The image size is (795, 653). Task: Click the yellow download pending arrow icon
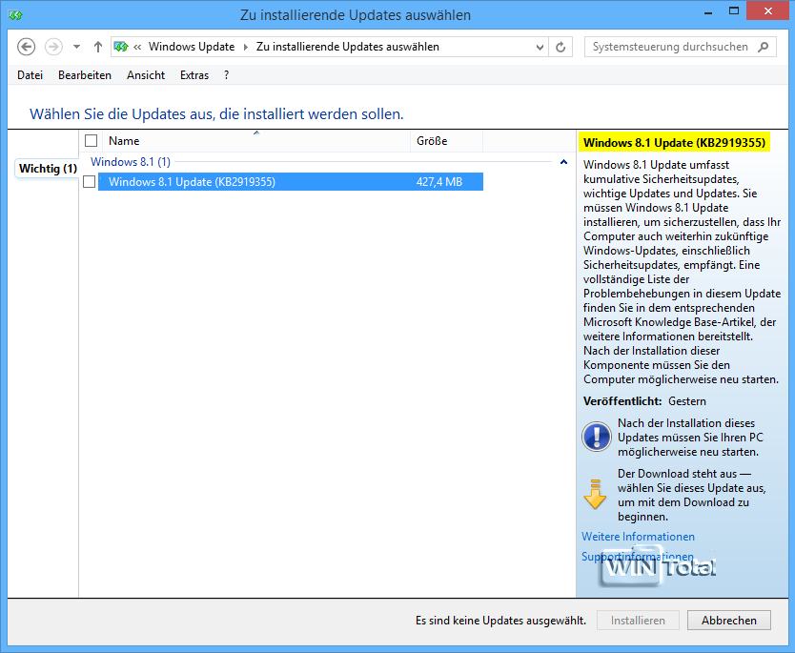tap(595, 495)
